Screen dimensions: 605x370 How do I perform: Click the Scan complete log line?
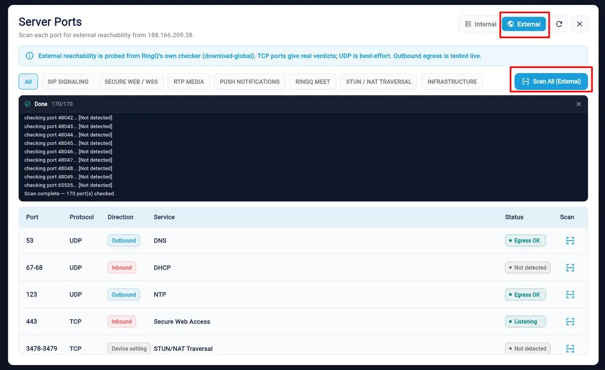70,194
